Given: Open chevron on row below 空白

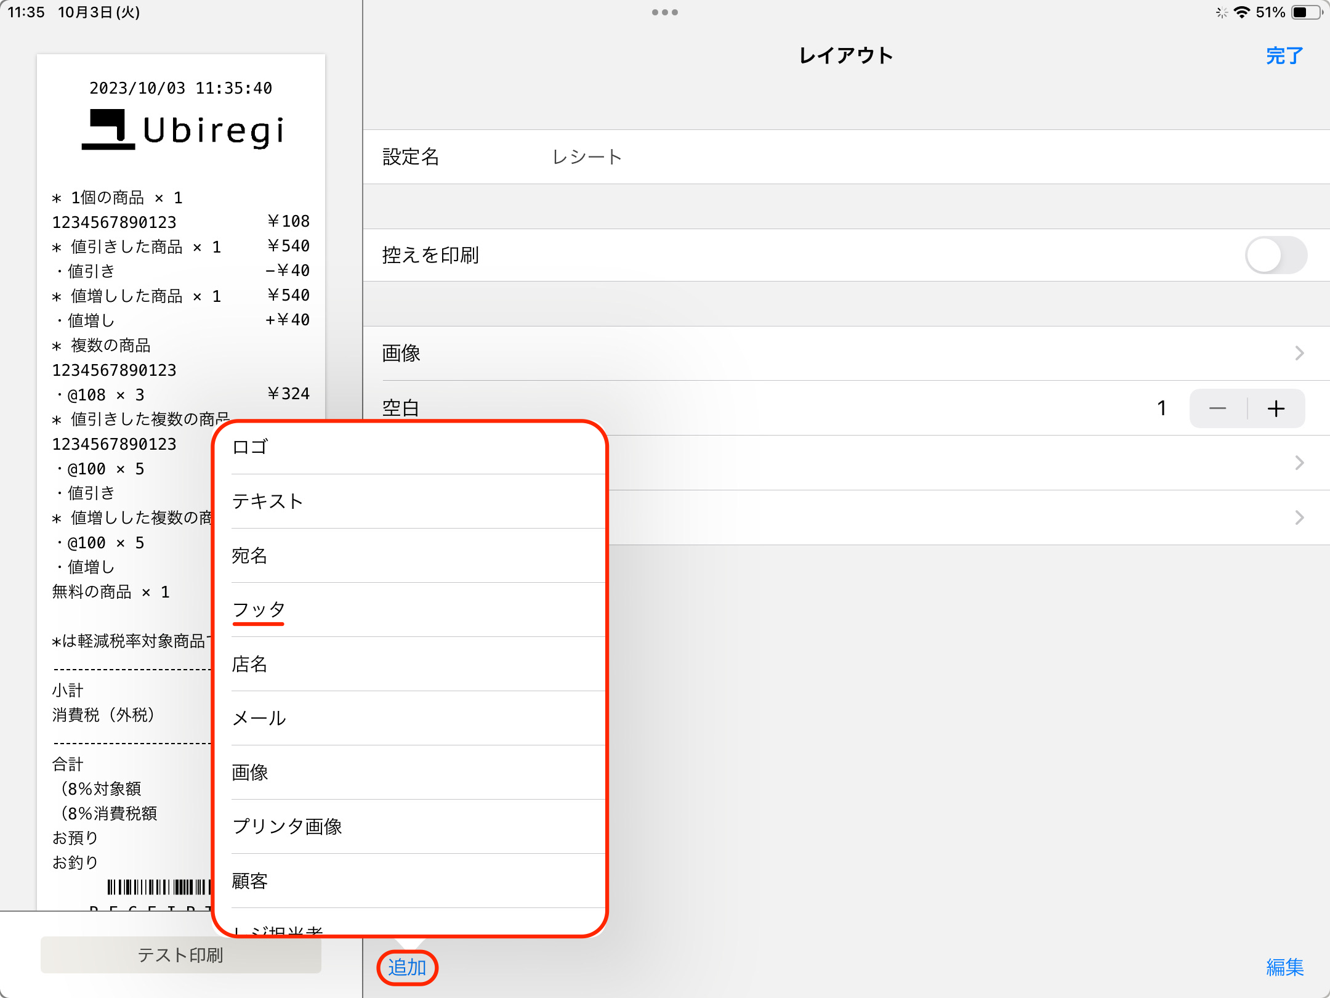Looking at the screenshot, I should pyautogui.click(x=1299, y=463).
